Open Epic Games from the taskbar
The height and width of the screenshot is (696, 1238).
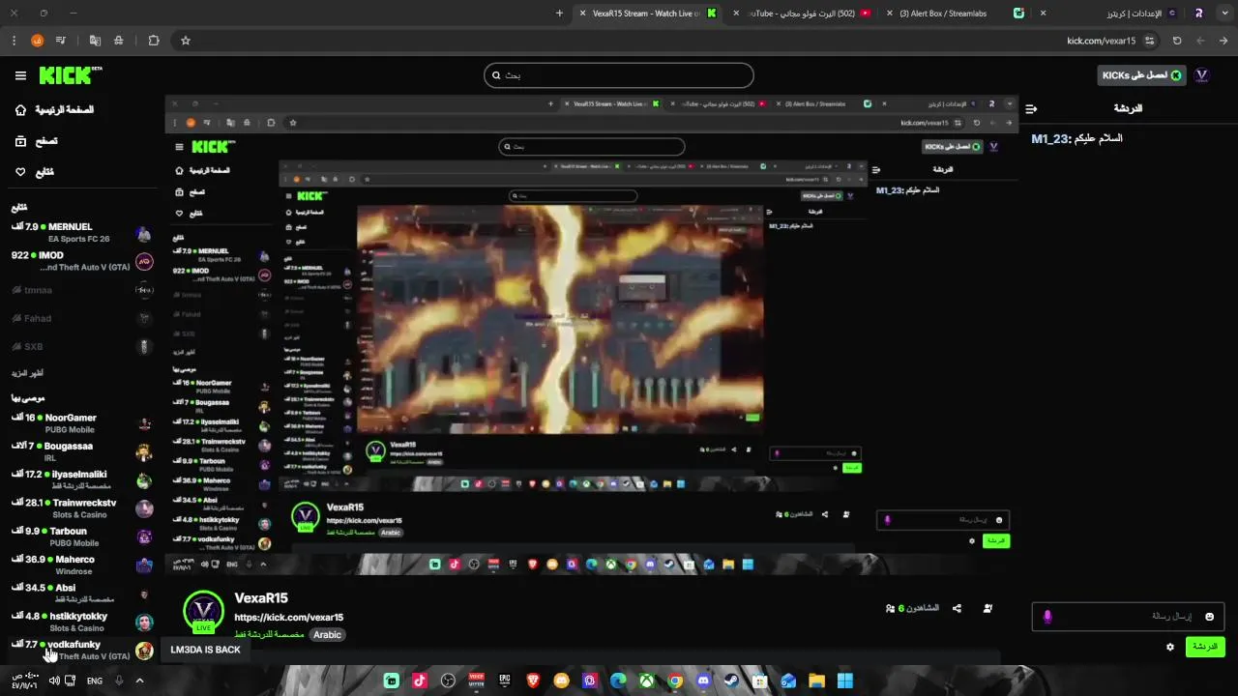[x=504, y=681]
